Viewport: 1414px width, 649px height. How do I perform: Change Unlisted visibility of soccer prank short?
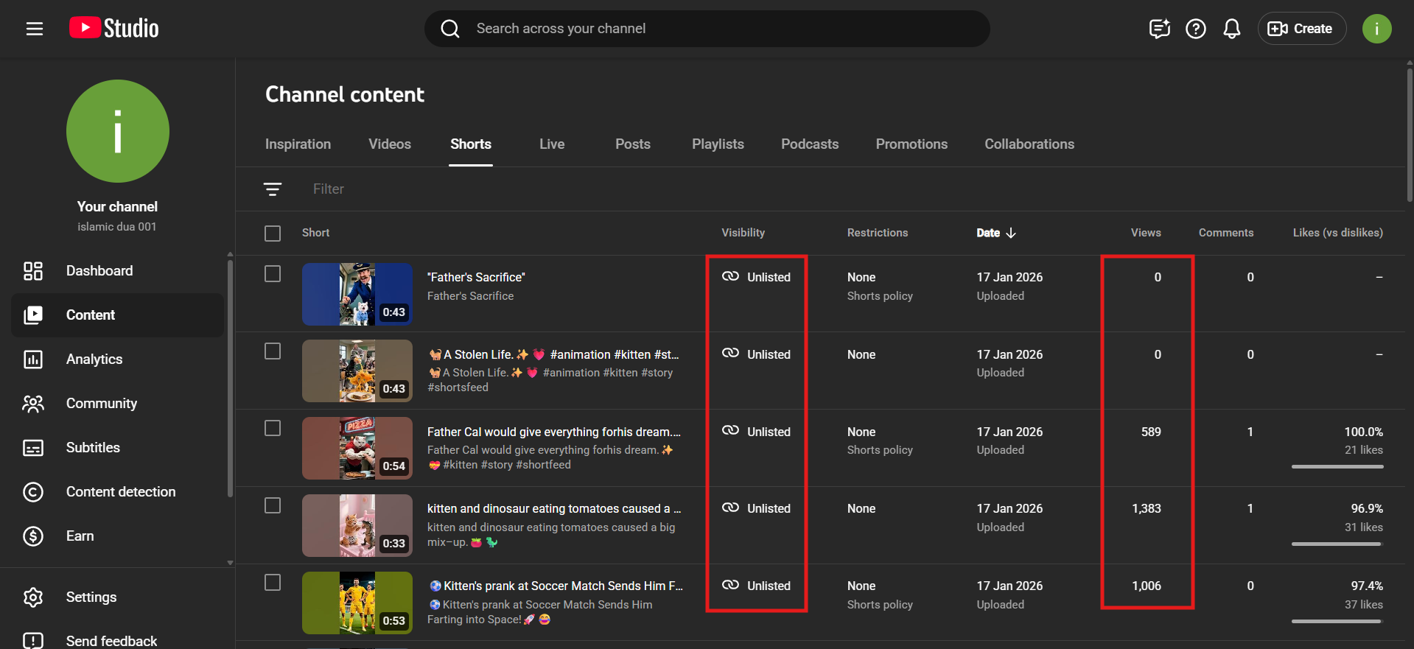pos(757,586)
